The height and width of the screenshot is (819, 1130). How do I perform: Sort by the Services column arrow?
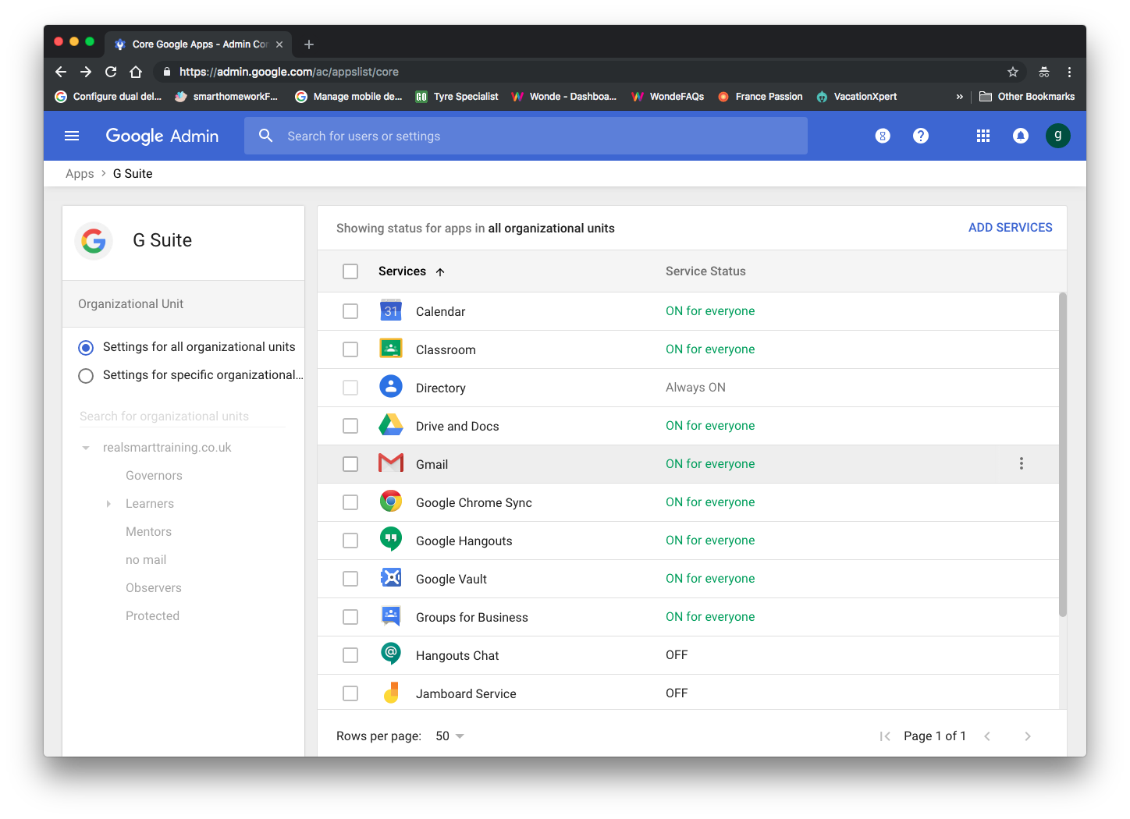[x=440, y=271]
